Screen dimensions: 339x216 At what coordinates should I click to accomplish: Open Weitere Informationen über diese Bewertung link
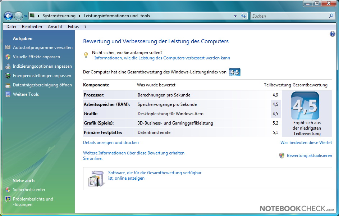click(134, 156)
